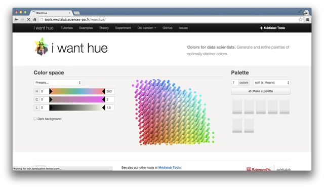Image resolution: width=324 pixels, height=188 pixels.
Task: Go back with the browser back arrow
Action: 16,19
